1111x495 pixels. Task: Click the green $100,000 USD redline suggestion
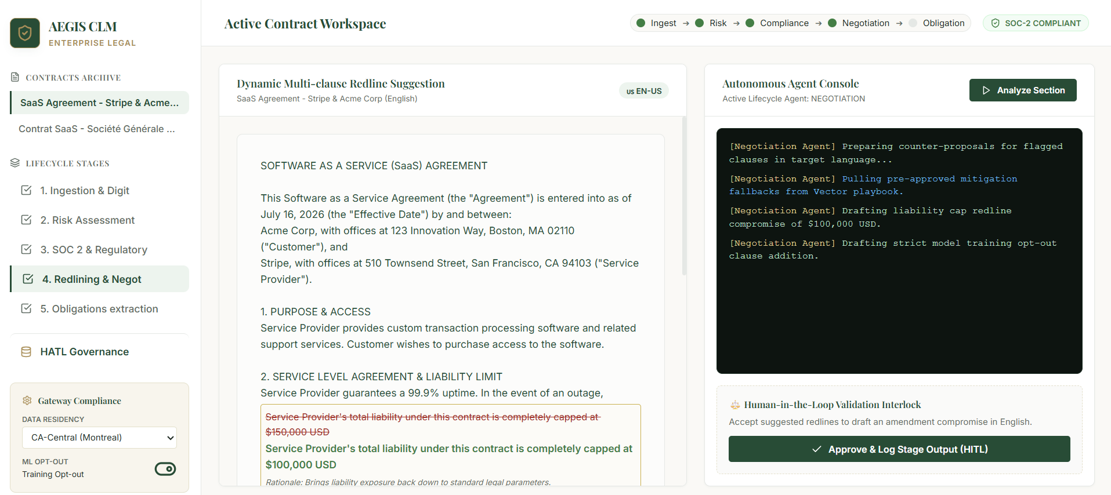coord(449,457)
